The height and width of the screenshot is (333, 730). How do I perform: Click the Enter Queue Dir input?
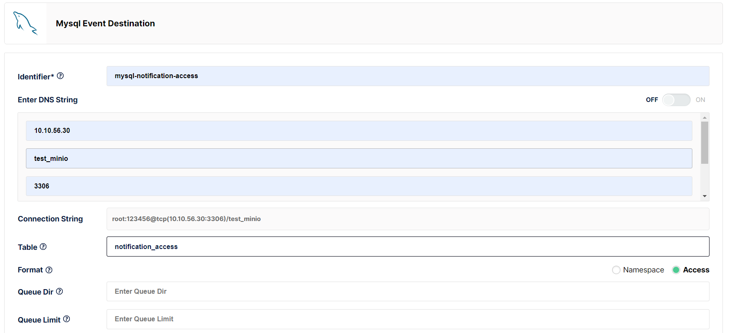point(408,291)
